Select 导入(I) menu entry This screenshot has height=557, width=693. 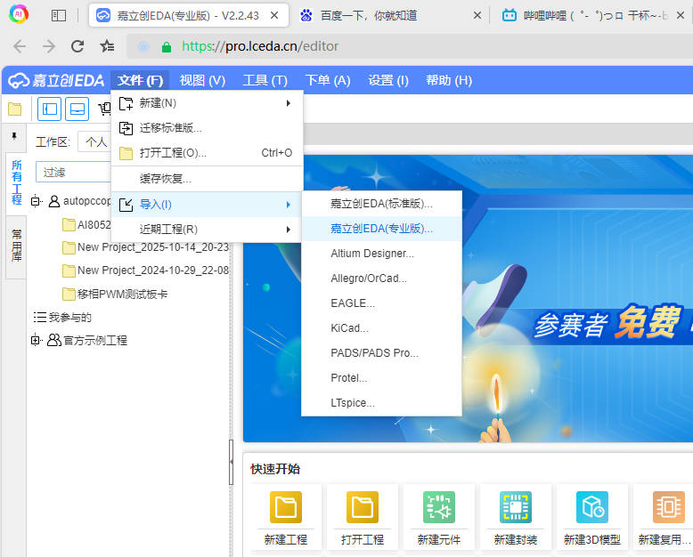[207, 205]
